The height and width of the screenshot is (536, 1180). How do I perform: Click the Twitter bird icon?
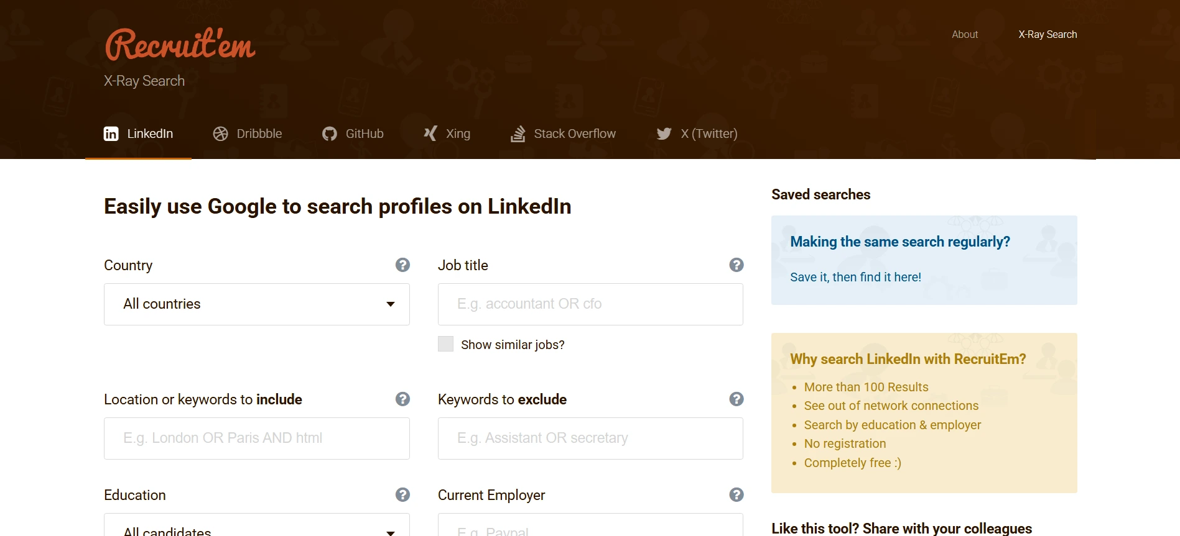point(664,134)
